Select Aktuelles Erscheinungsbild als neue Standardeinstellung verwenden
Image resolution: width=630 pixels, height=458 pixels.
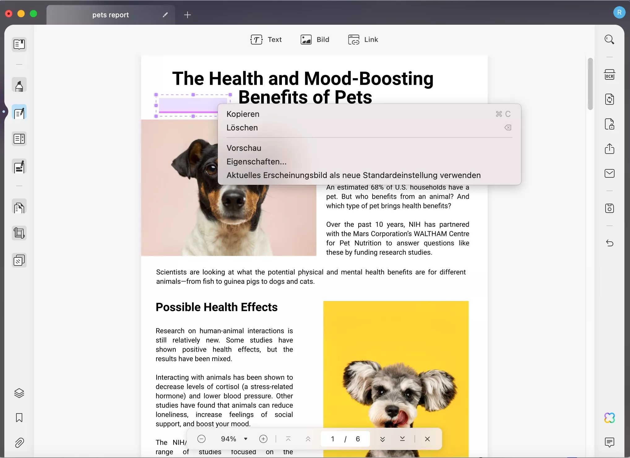[369, 175]
